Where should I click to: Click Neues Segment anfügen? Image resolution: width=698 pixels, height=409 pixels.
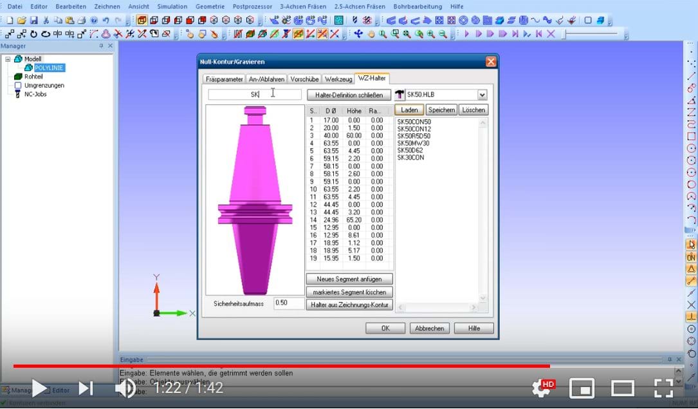[349, 279]
